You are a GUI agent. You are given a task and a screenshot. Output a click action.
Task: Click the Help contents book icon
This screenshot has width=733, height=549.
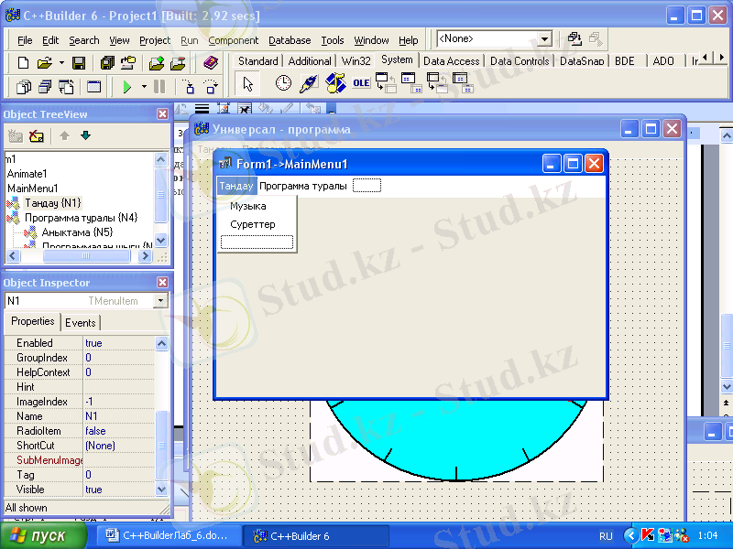click(x=211, y=63)
